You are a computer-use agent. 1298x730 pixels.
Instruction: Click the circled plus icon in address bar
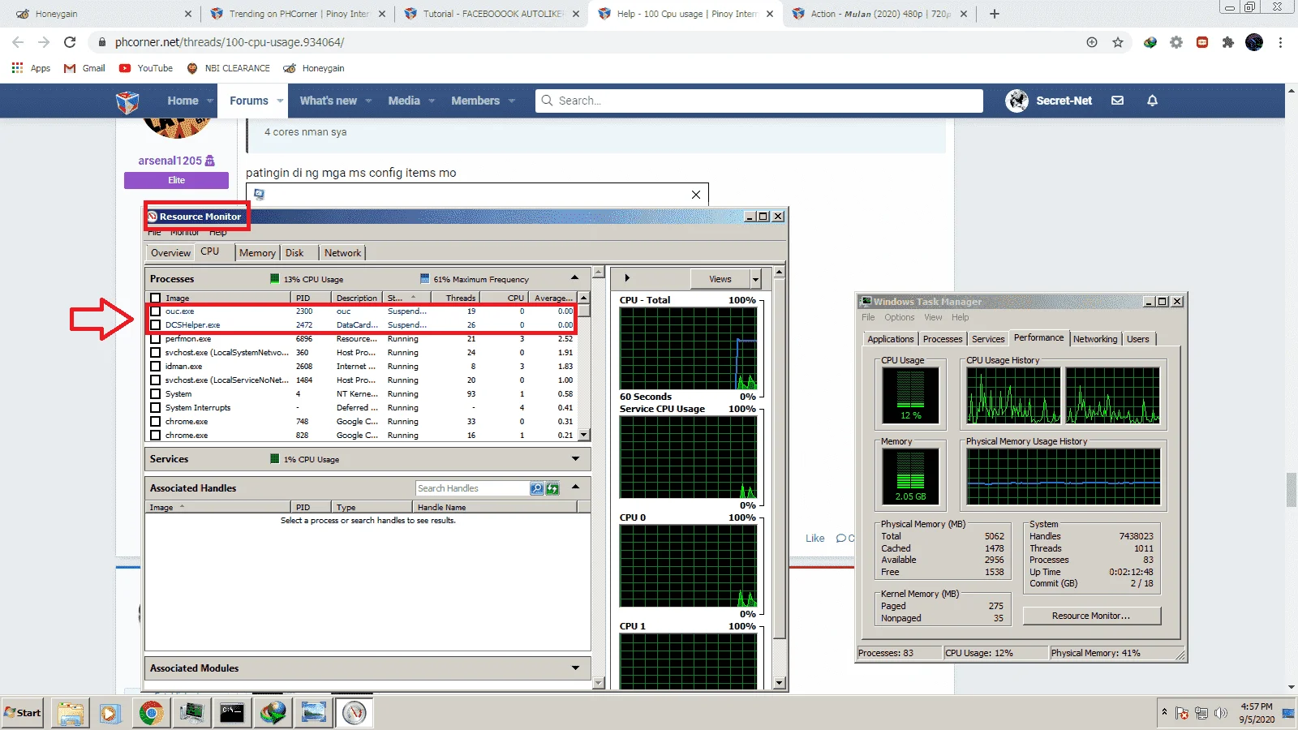click(1092, 42)
